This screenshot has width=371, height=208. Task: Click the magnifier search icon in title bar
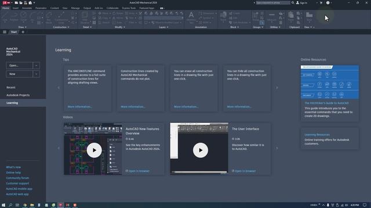[293, 2]
